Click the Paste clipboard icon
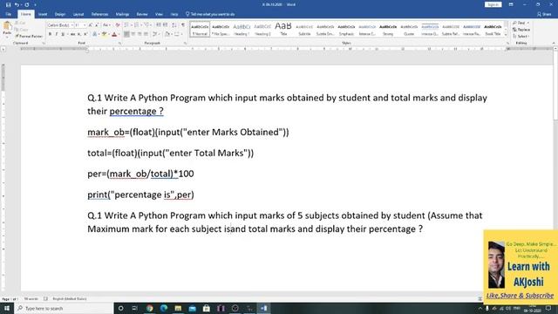558x314 pixels. pos(7,26)
